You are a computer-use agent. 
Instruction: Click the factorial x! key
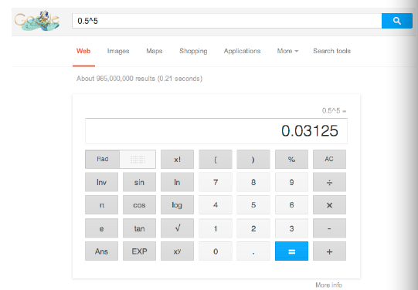[177, 159]
